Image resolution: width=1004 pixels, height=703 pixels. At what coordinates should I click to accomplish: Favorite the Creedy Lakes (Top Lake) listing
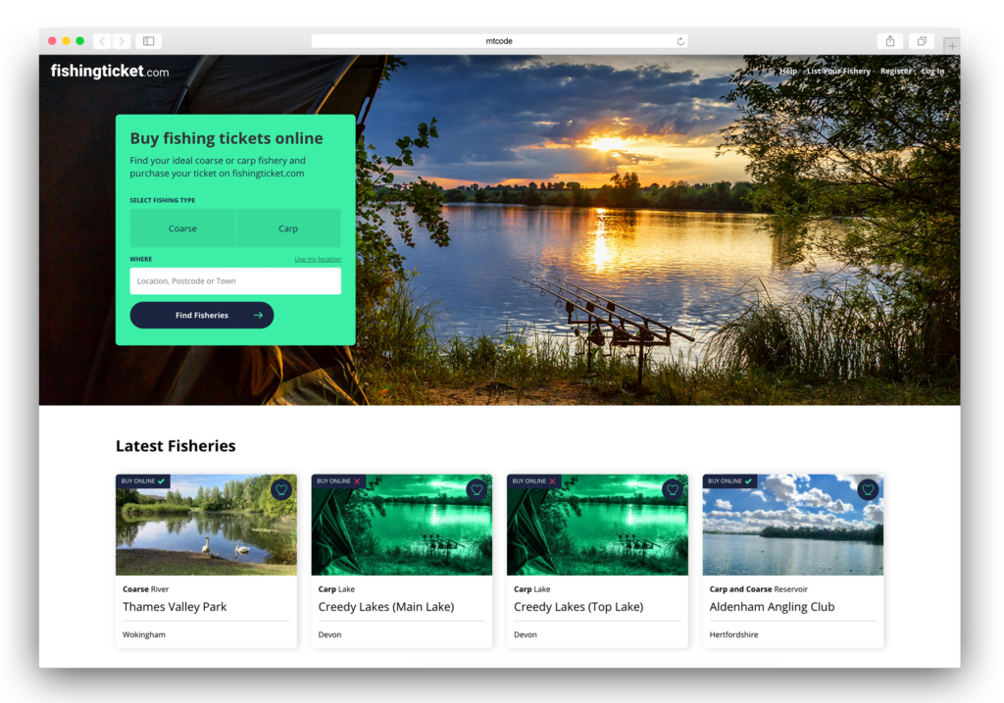click(673, 489)
